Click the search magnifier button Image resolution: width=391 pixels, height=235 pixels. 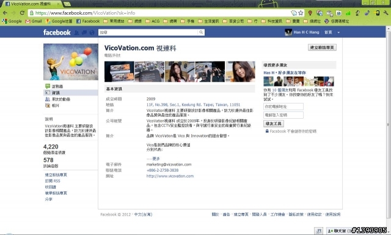coord(201,32)
